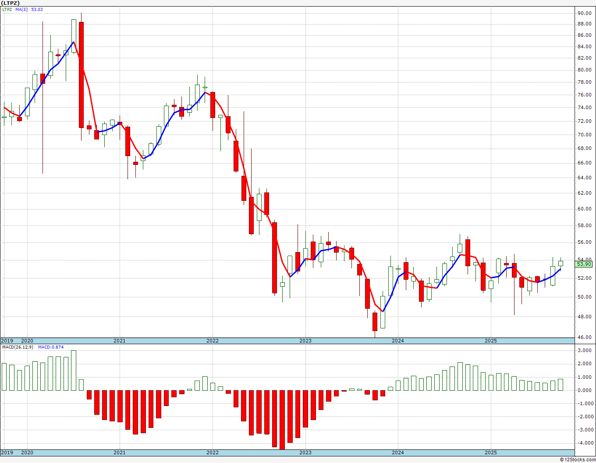The image size is (596, 463).
Task: Click the 62.00 price axis label
Action: tap(584, 193)
